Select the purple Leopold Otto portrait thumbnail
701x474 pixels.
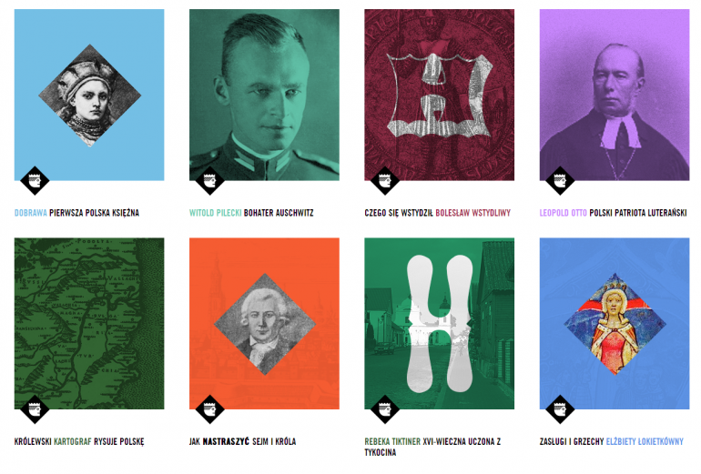(615, 95)
